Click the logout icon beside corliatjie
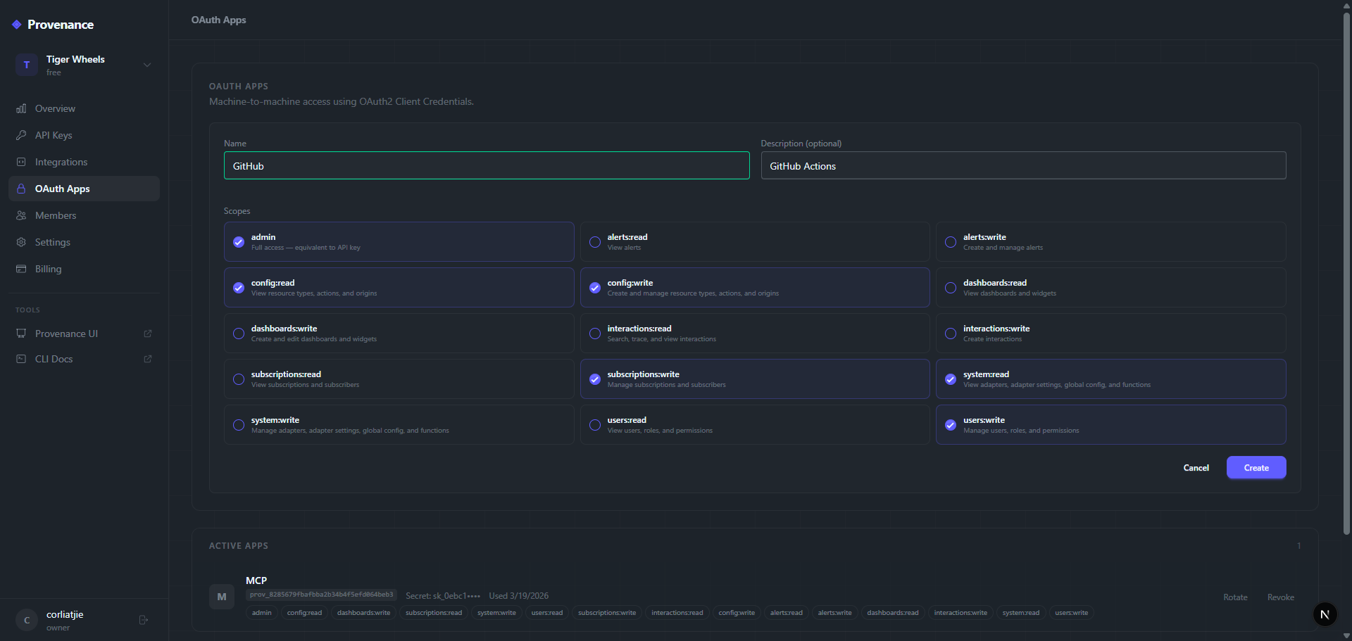 144,620
